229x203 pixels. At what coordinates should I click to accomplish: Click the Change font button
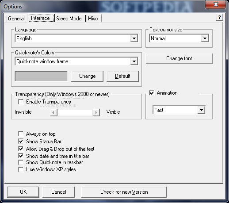click(179, 58)
